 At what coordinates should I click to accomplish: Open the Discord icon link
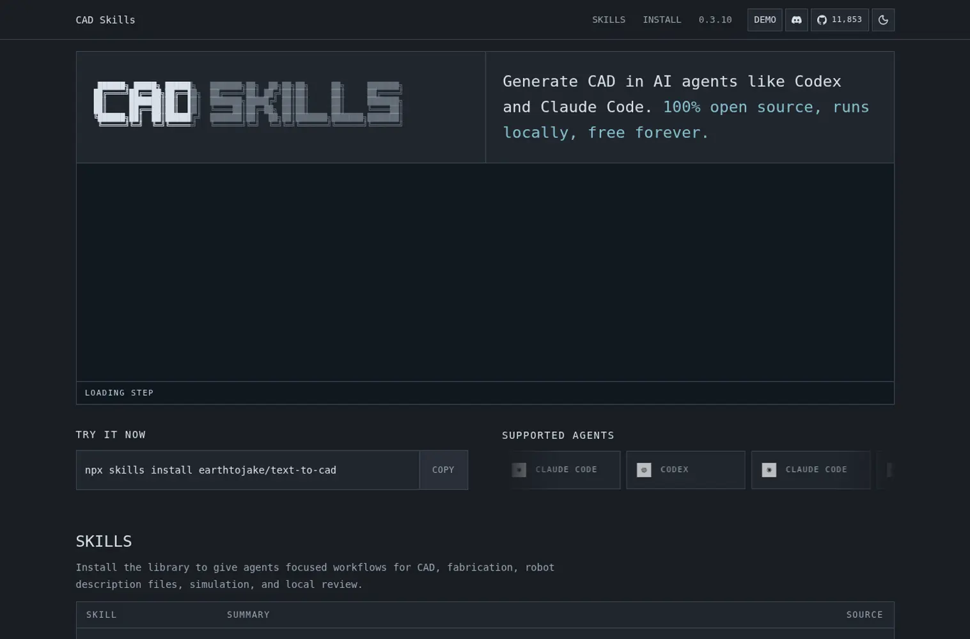click(x=796, y=20)
